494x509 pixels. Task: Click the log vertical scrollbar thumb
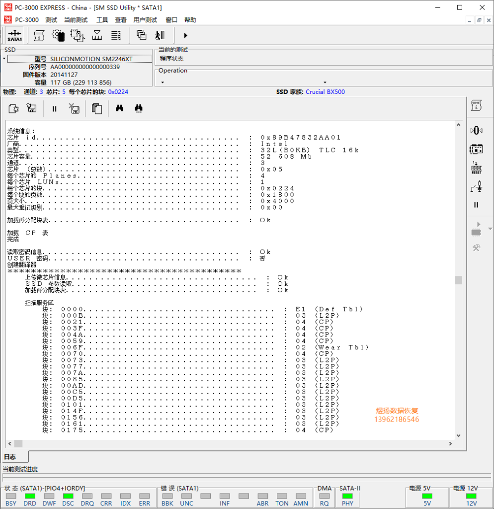(x=458, y=280)
